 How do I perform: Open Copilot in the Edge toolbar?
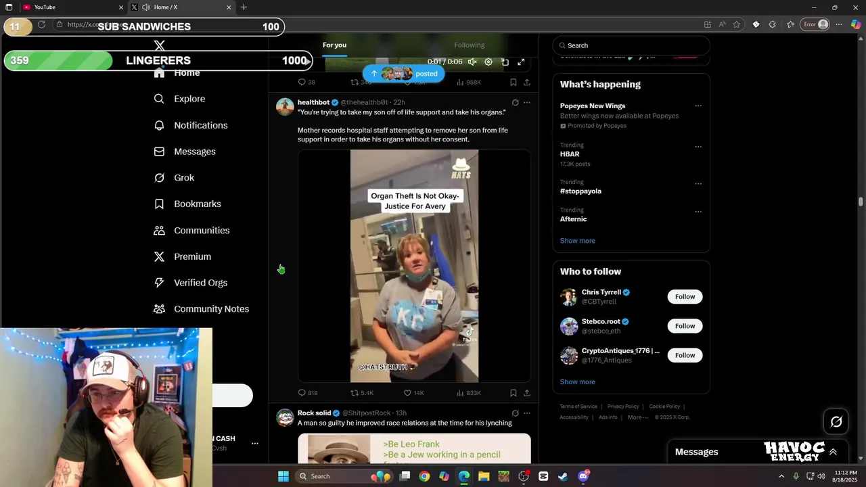click(856, 24)
